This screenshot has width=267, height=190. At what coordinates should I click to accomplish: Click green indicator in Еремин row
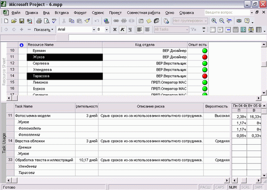(x=205, y=51)
